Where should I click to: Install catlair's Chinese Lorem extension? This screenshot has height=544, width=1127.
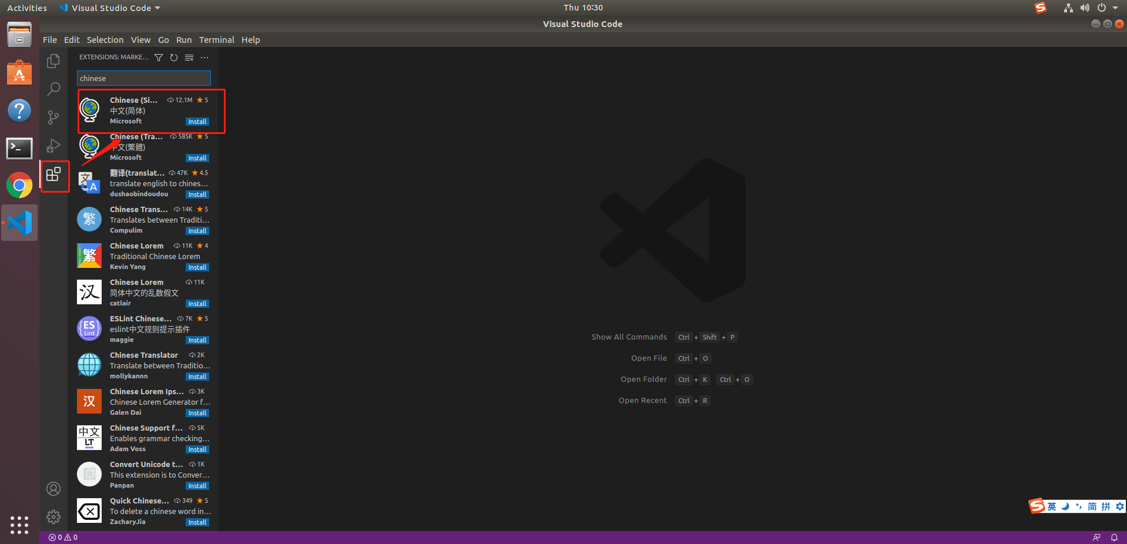pos(197,304)
